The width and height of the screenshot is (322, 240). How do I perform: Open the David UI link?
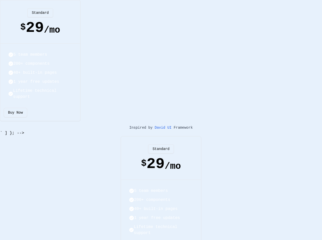163,128
